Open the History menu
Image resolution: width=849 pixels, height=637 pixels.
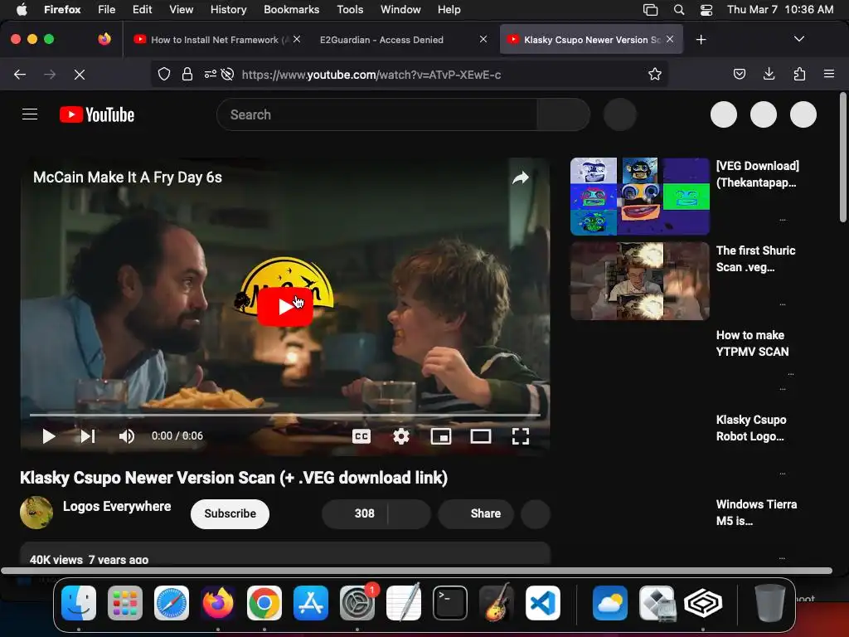click(229, 9)
